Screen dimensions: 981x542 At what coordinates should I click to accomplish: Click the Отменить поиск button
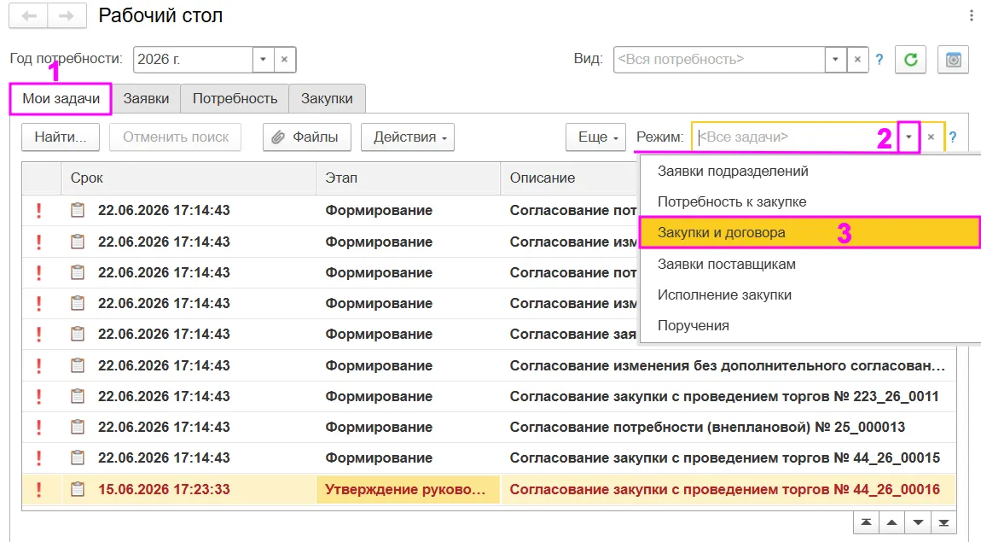[175, 137]
